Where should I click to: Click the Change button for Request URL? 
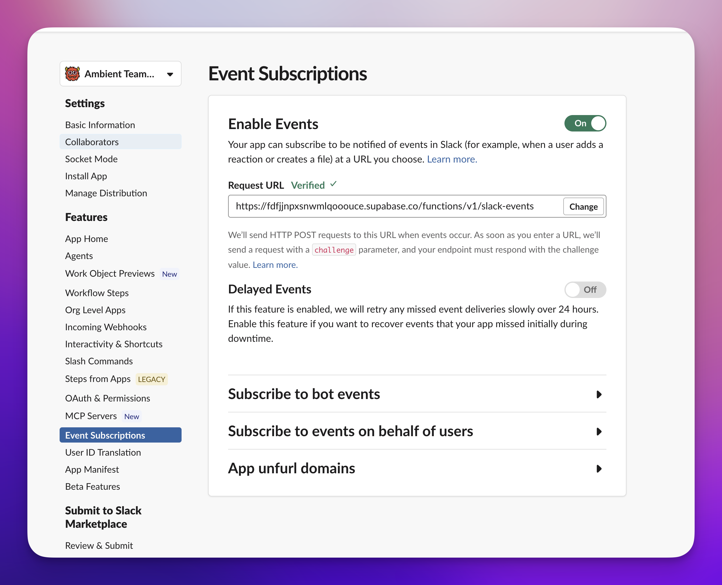(x=583, y=206)
